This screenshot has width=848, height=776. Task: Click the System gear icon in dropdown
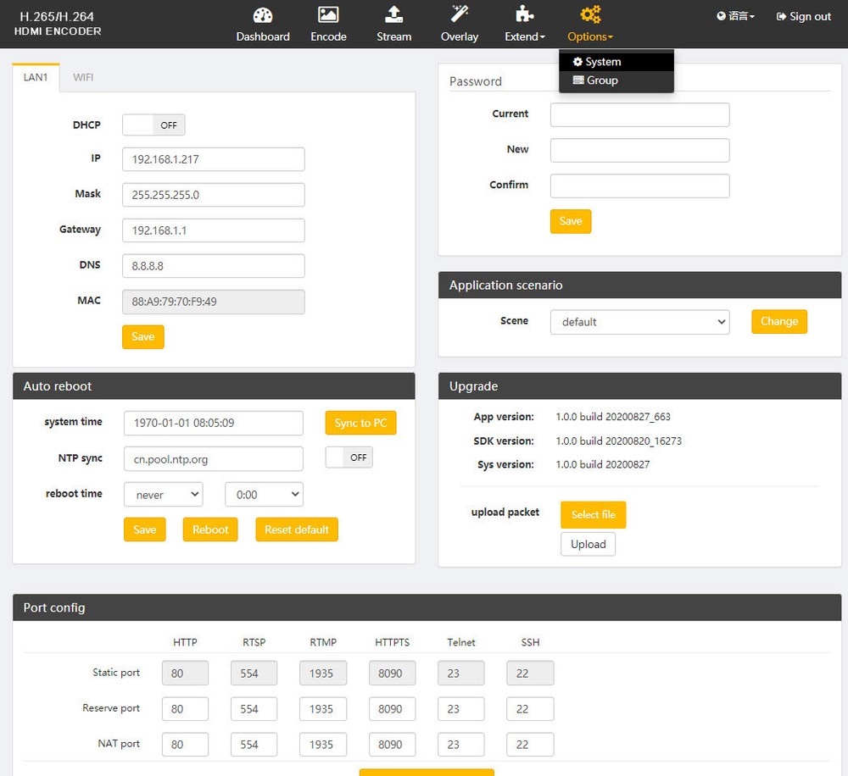tap(577, 62)
